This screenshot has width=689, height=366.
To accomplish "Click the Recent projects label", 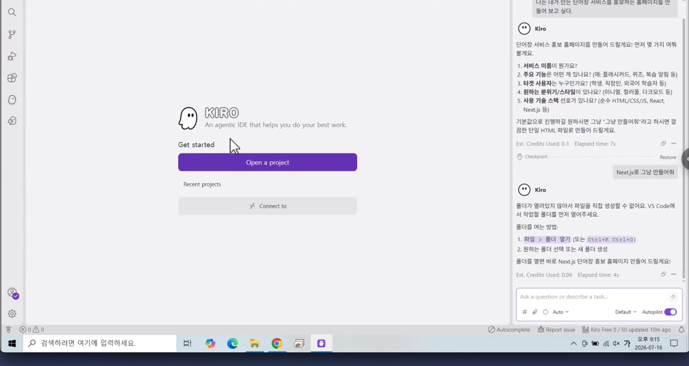I will 202,184.
